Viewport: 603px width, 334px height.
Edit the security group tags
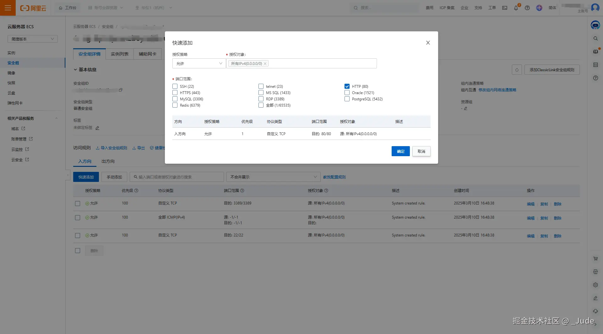(x=97, y=128)
